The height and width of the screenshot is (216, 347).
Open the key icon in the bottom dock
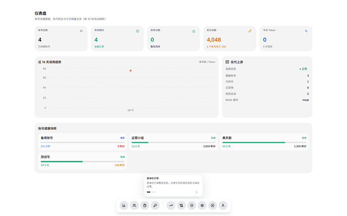155,205
